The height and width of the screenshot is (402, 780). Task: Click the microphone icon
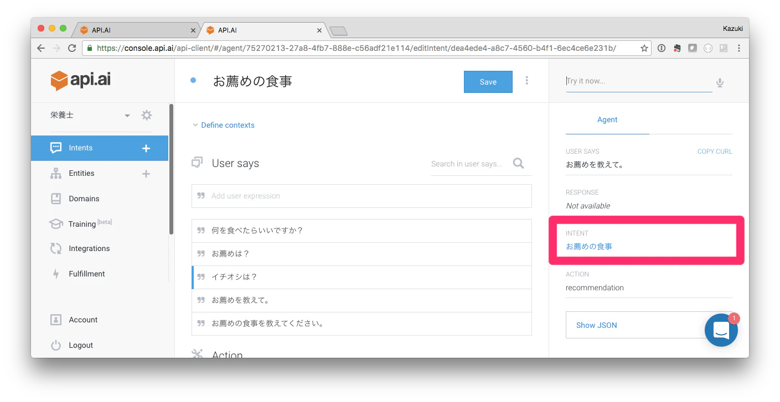tap(720, 83)
